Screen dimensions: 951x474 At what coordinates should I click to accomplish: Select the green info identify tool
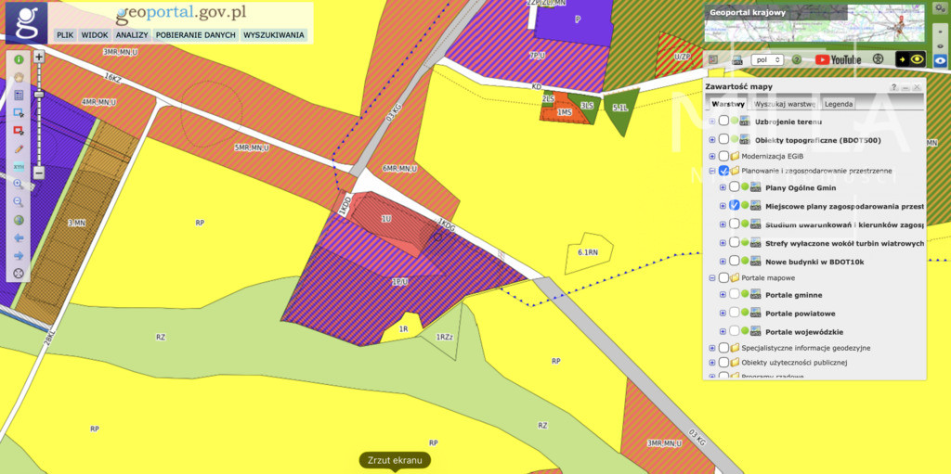tap(19, 59)
